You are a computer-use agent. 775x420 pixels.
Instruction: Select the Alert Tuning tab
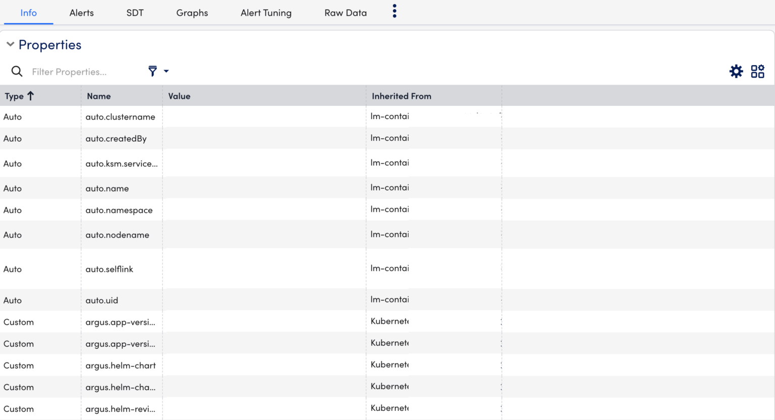(x=266, y=13)
